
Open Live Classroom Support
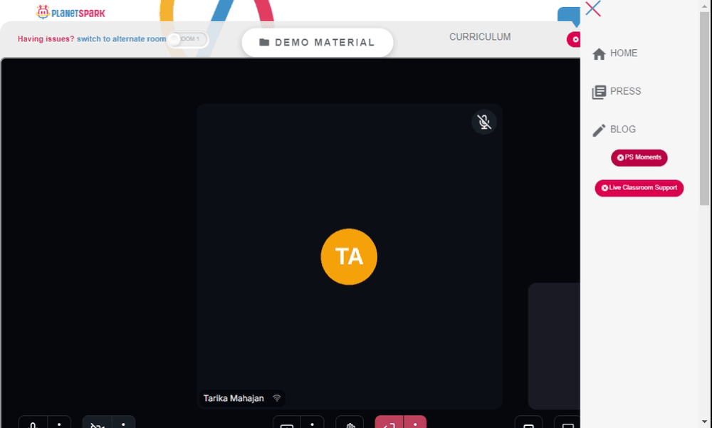(639, 188)
